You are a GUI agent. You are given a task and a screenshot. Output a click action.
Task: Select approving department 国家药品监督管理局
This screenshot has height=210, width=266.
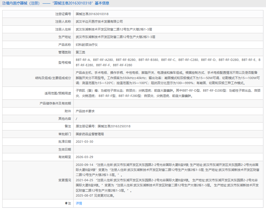click(90, 134)
